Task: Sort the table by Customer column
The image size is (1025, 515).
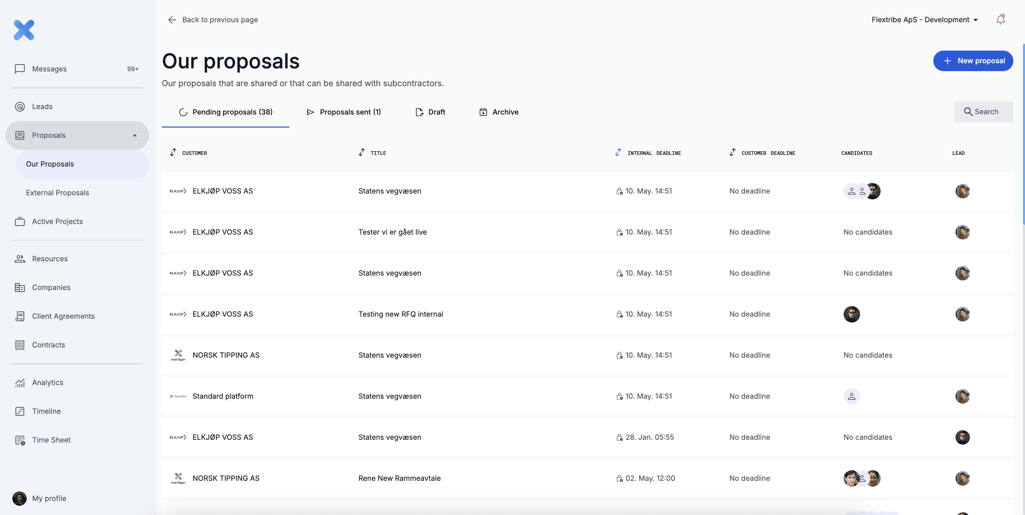Action: coord(173,153)
